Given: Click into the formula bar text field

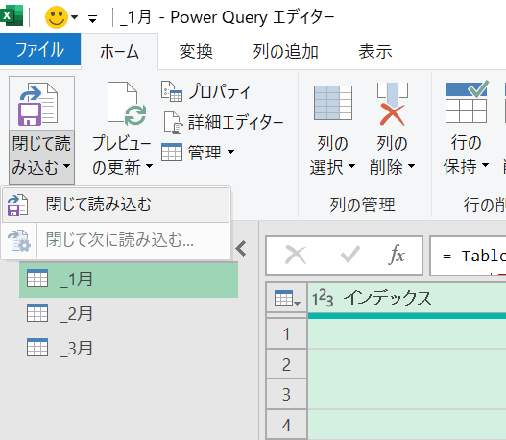Looking at the screenshot, I should [468, 256].
